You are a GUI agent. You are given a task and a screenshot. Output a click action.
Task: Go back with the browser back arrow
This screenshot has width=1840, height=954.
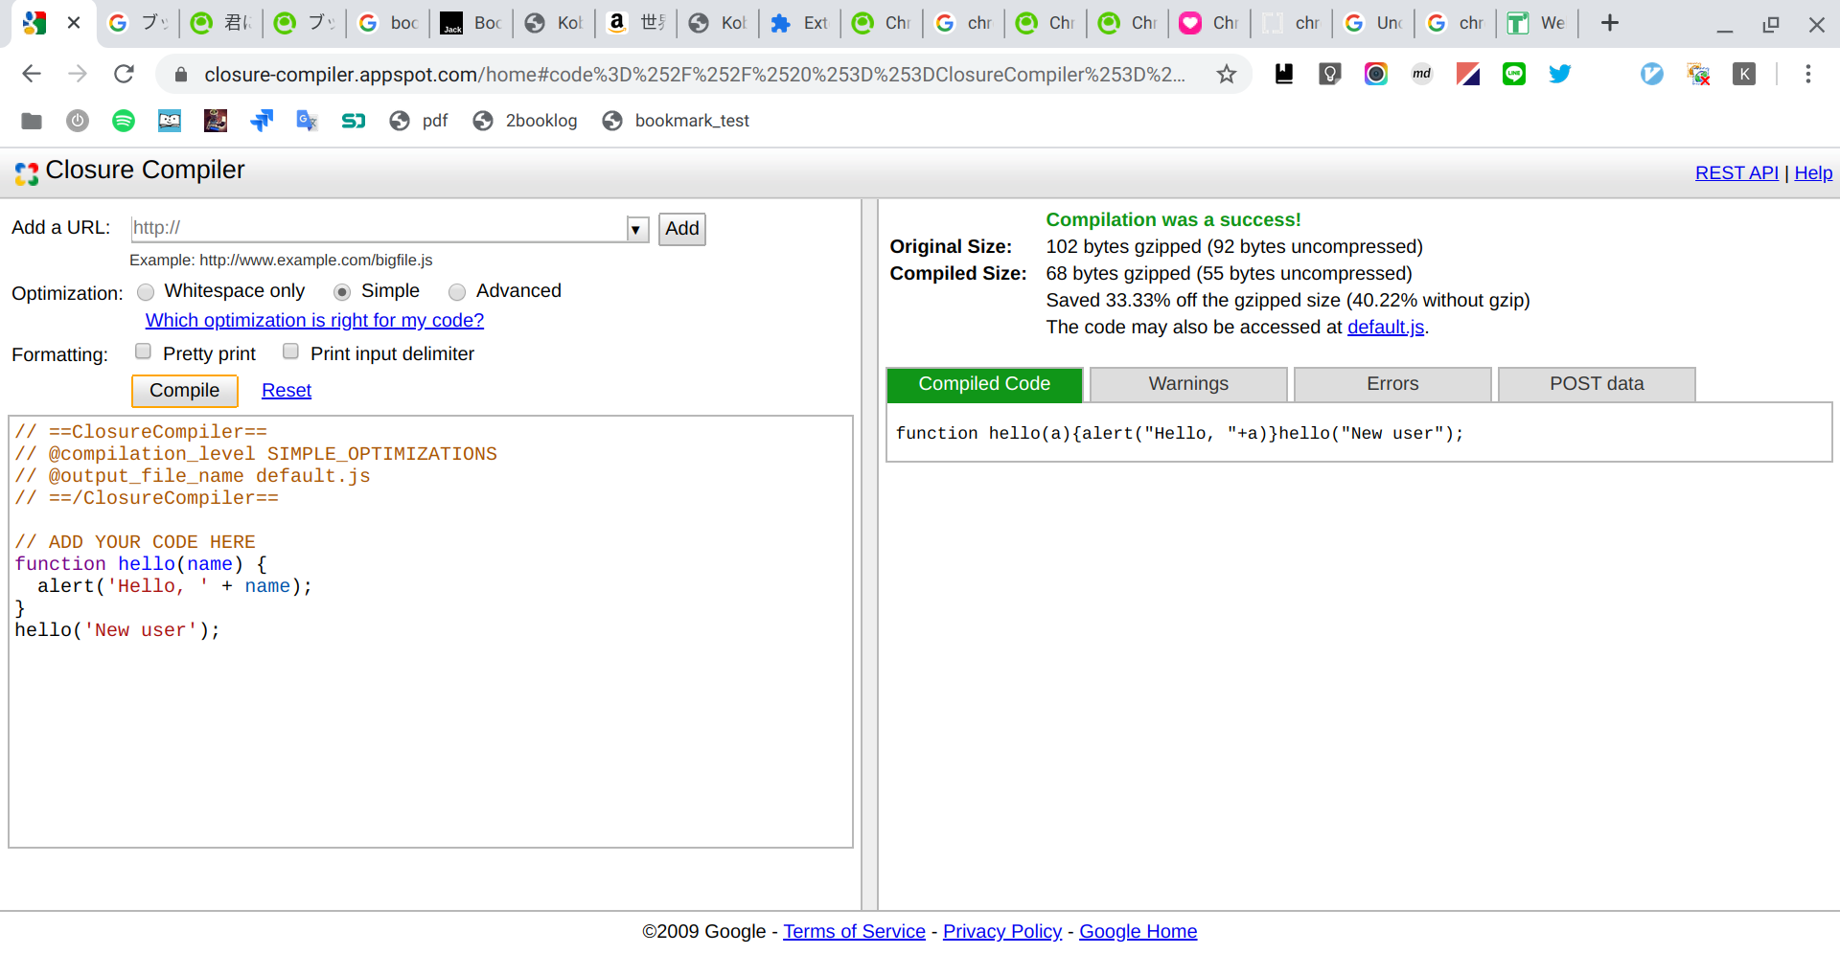click(32, 74)
